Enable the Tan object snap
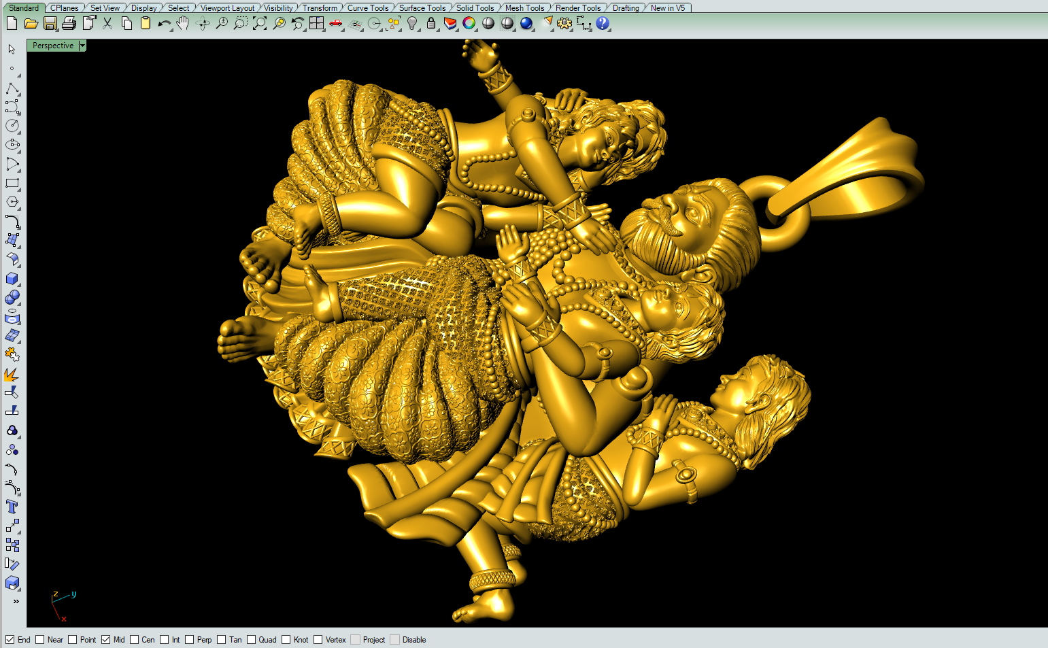 [222, 640]
